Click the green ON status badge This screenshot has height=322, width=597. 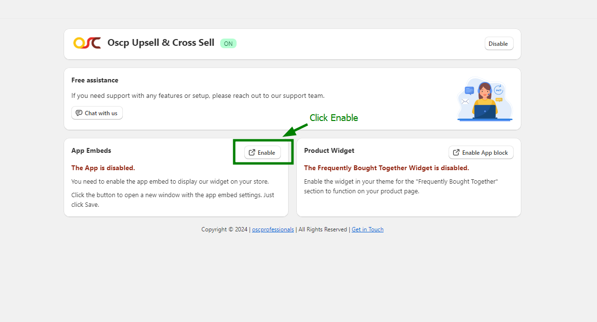coord(228,44)
